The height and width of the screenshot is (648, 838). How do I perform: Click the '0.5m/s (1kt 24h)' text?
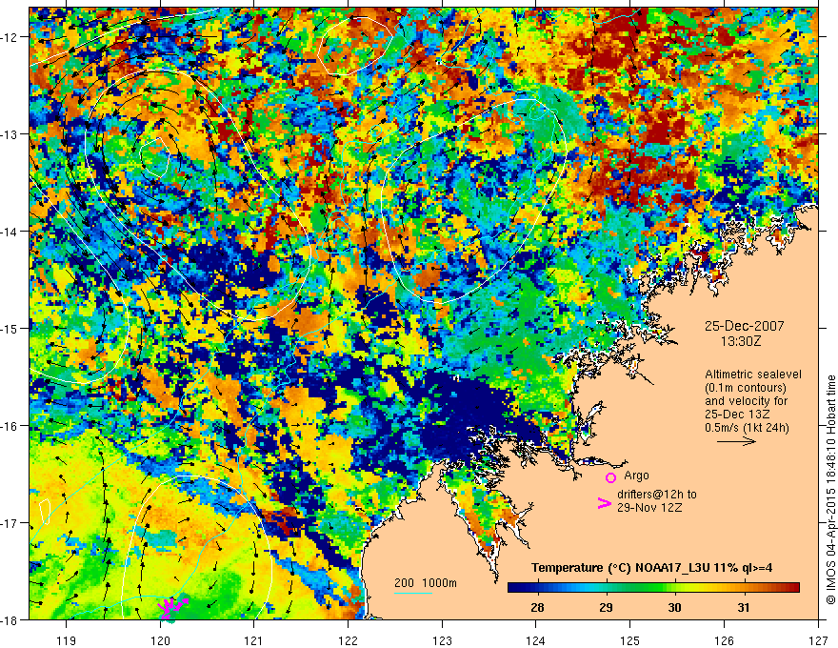coord(747,428)
